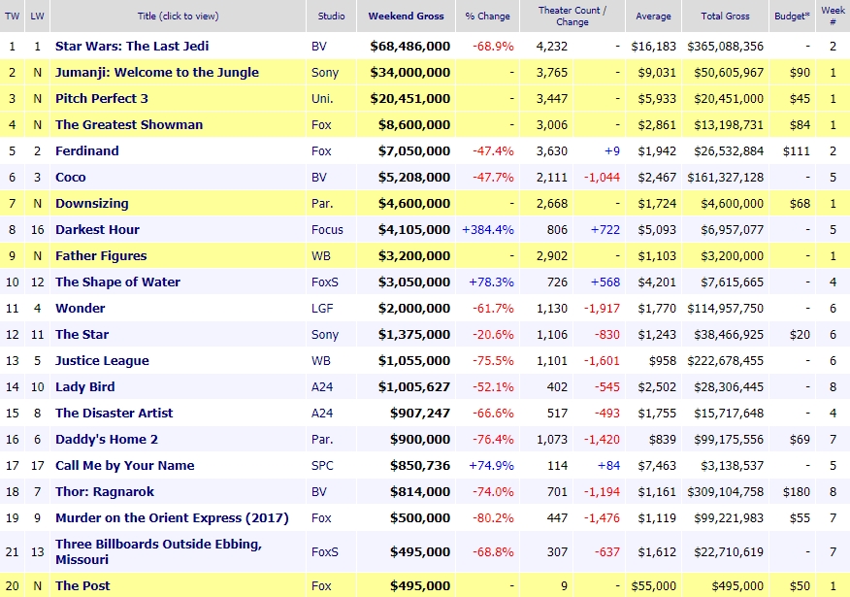Viewport: 850px width, 597px height.
Task: Click the Budget* column header
Action: coord(792,16)
